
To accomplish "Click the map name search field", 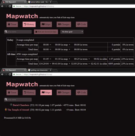I will coord(18,100).
